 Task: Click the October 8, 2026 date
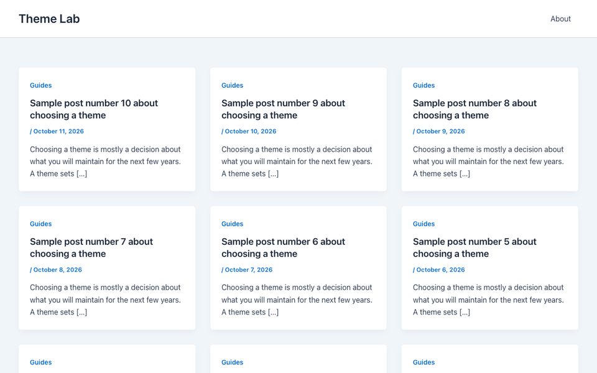point(57,270)
